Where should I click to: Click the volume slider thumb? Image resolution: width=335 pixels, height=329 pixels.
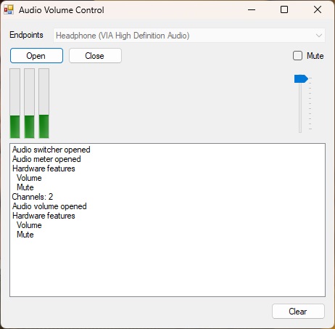click(x=301, y=79)
